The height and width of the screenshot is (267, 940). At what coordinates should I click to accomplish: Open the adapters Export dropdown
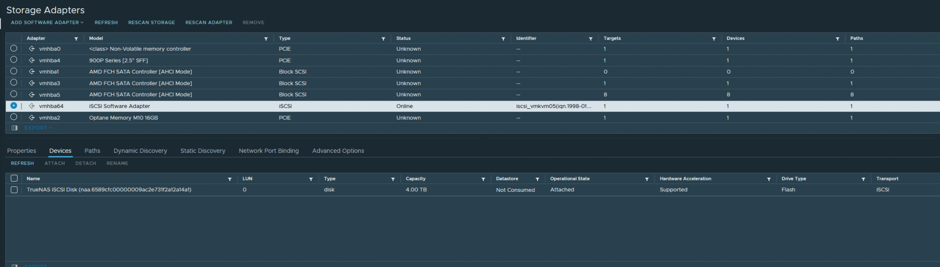pyautogui.click(x=38, y=128)
